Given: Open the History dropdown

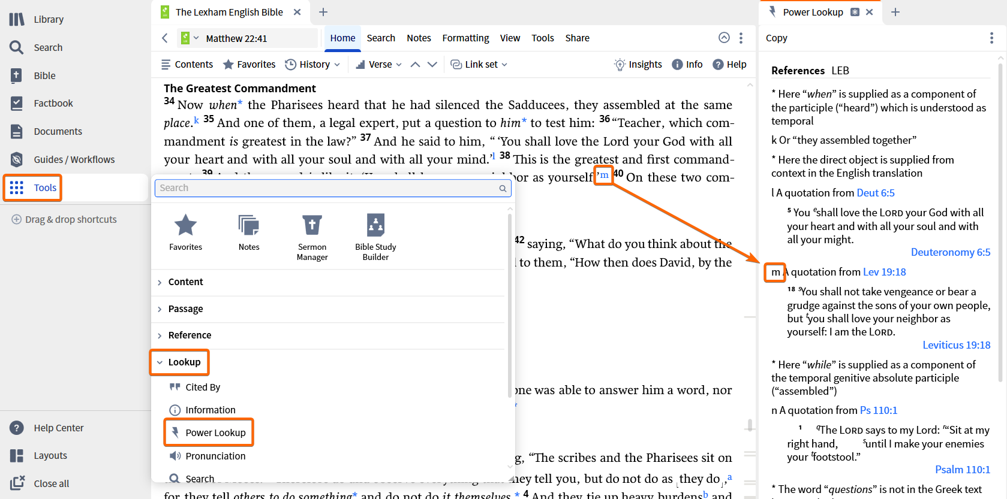Looking at the screenshot, I should pyautogui.click(x=312, y=64).
